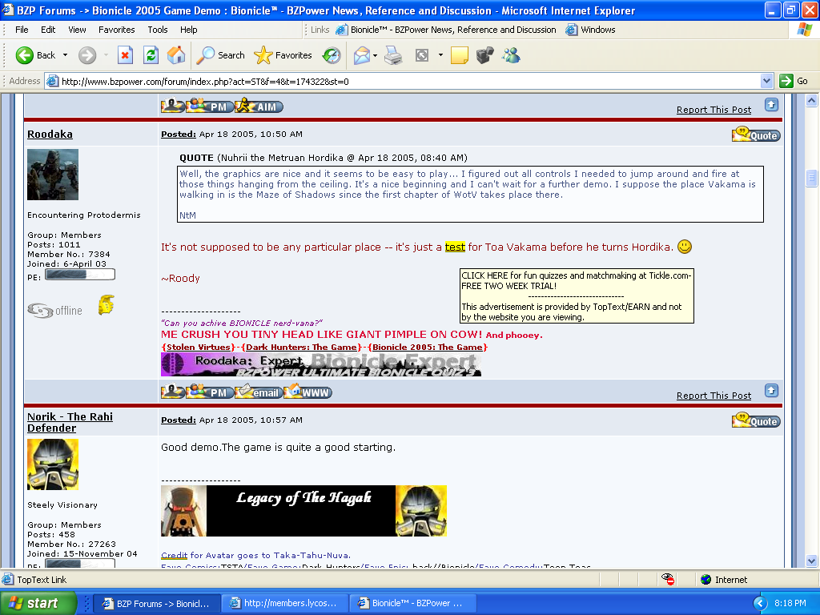Open the Tools menu
The width and height of the screenshot is (820, 615).
[158, 30]
